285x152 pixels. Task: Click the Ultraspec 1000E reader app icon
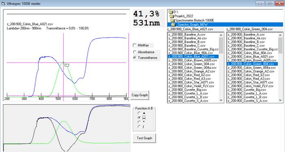coord(3,4)
